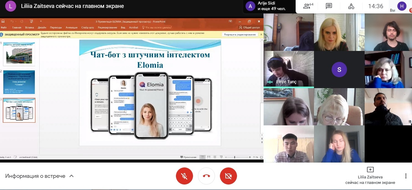
Task: Click the PowerPoint Save icon
Action: [x=3, y=21]
